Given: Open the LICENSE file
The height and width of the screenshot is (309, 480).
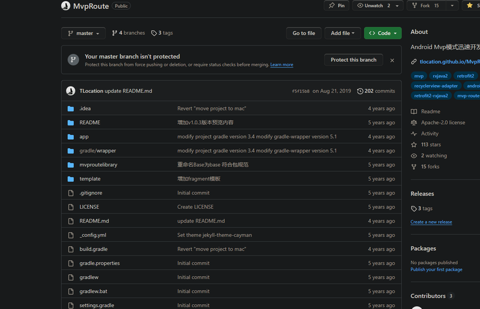Looking at the screenshot, I should pyautogui.click(x=89, y=207).
